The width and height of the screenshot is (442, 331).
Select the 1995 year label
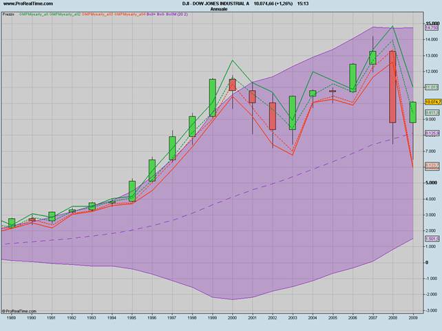[x=132, y=318]
